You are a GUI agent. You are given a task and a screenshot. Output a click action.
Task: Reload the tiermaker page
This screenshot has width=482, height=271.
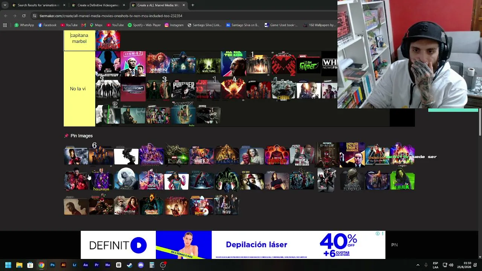(x=24, y=16)
